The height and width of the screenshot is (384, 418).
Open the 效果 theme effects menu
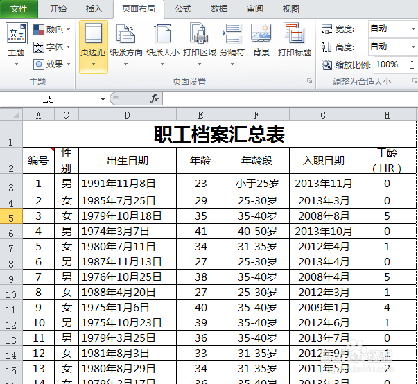click(x=52, y=64)
